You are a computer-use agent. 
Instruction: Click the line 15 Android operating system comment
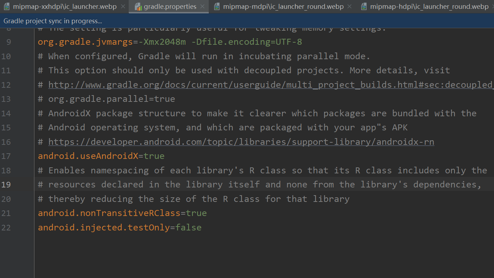[x=223, y=128]
